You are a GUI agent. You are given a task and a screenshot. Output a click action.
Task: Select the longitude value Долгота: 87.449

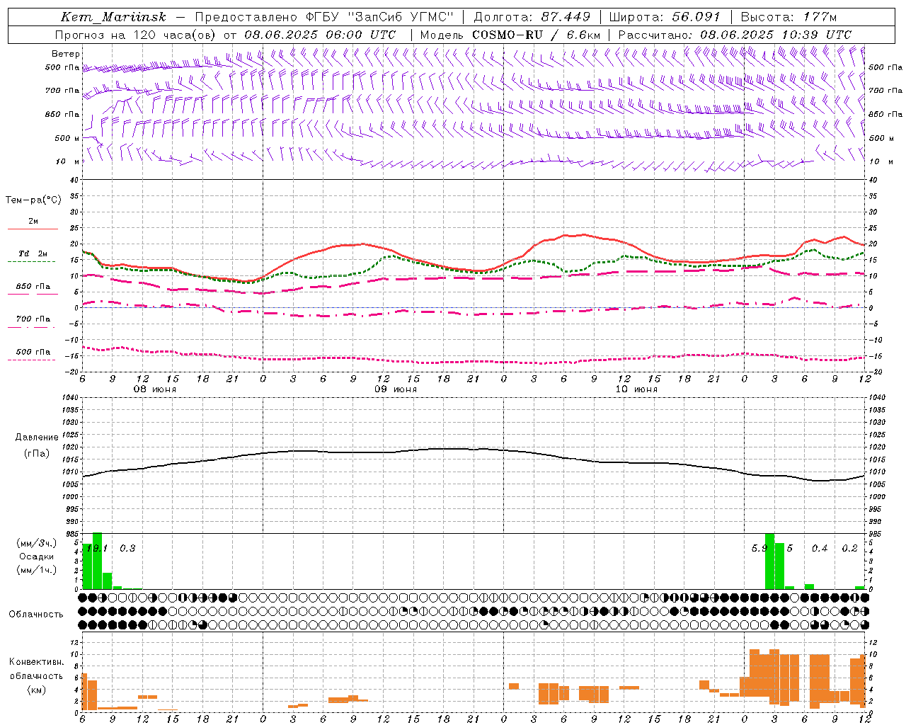click(532, 17)
